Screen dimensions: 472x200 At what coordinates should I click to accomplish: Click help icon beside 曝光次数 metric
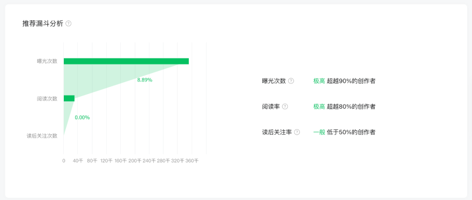tap(291, 81)
